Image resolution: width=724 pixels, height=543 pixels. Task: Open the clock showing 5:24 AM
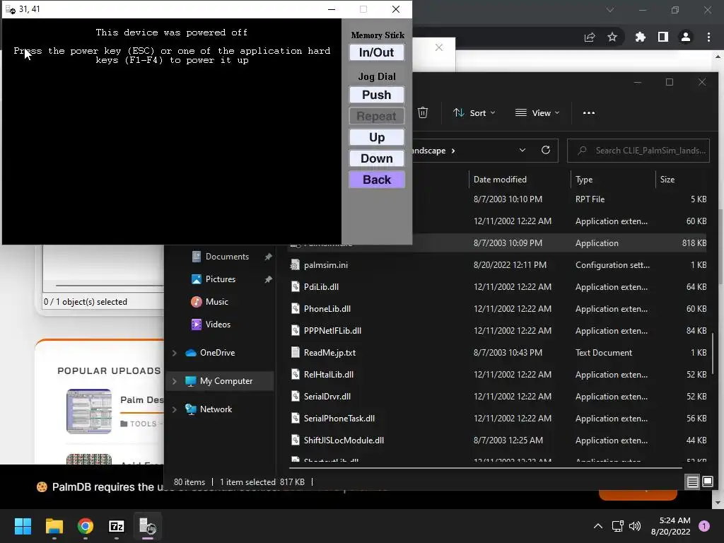pos(670,526)
